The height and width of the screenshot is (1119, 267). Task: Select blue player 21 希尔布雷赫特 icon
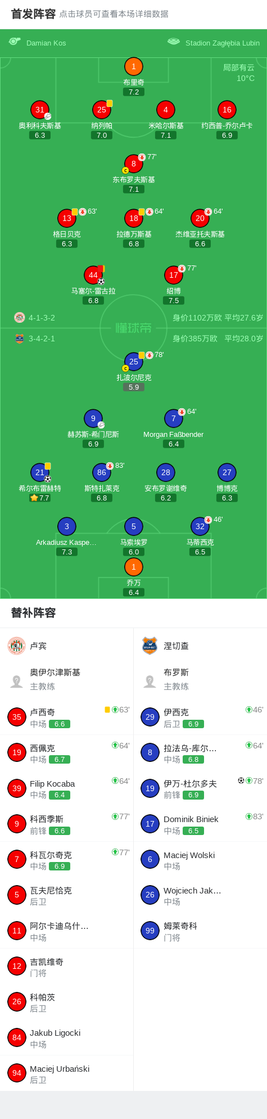(x=40, y=472)
